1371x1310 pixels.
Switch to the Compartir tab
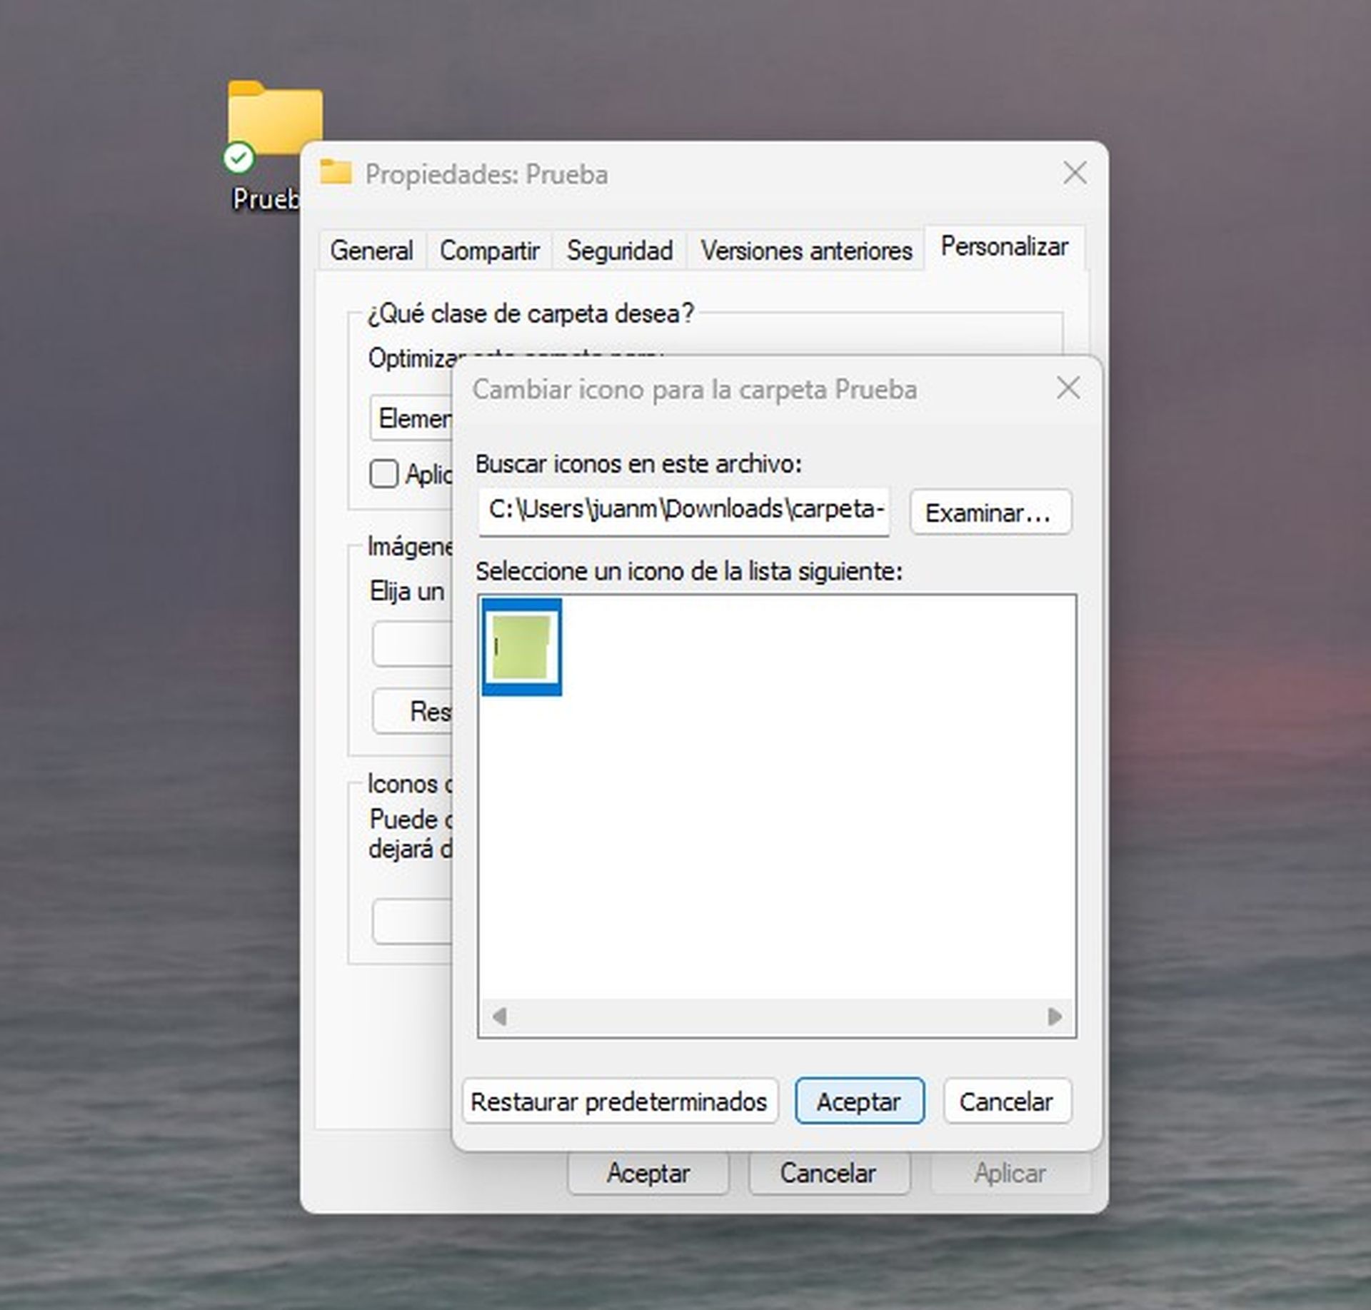tap(490, 250)
